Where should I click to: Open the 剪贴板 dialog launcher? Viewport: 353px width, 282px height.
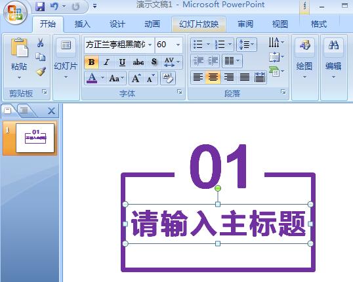(45, 92)
